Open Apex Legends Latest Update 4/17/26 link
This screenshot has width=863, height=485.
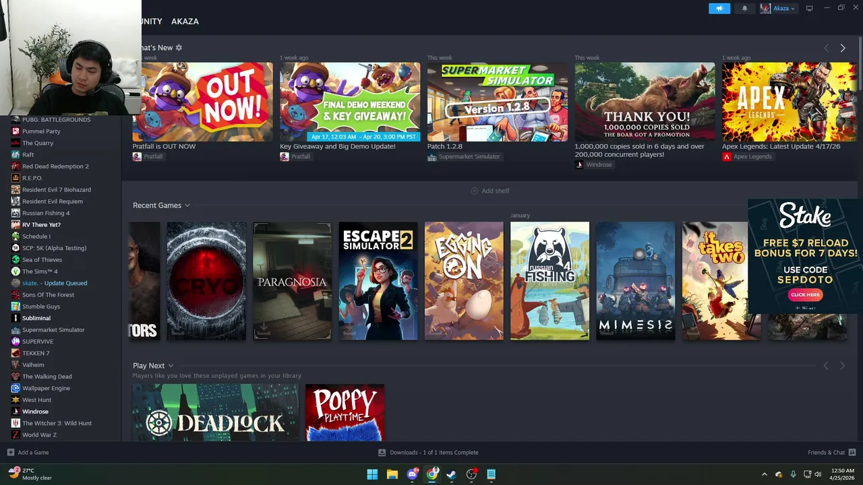(x=781, y=146)
